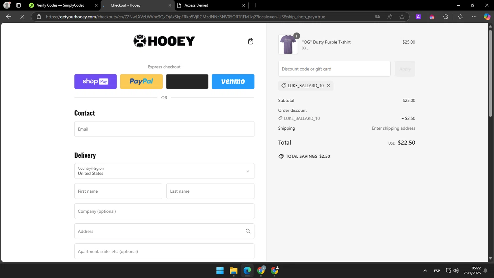The image size is (494, 278).
Task: Click the TOTAL SAVINGS tag icon
Action: 281,156
